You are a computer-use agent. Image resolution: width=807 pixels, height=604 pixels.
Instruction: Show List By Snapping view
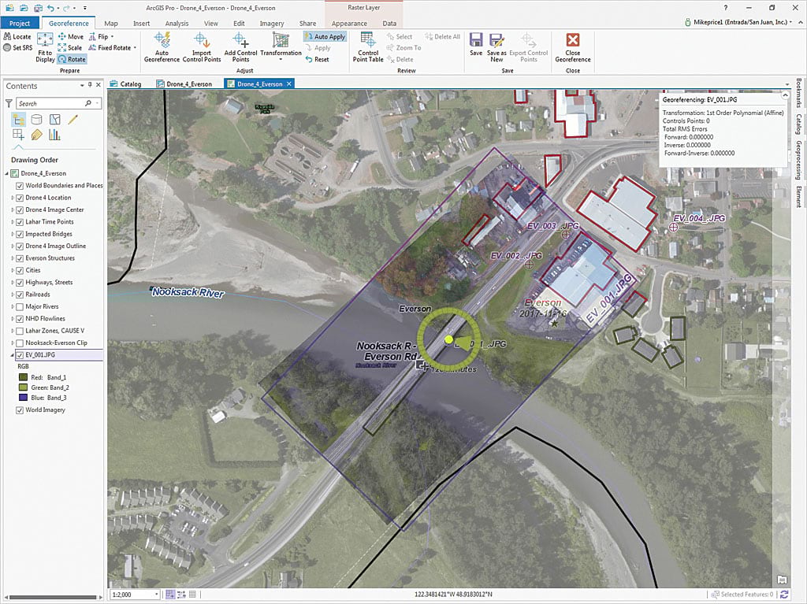click(x=19, y=135)
